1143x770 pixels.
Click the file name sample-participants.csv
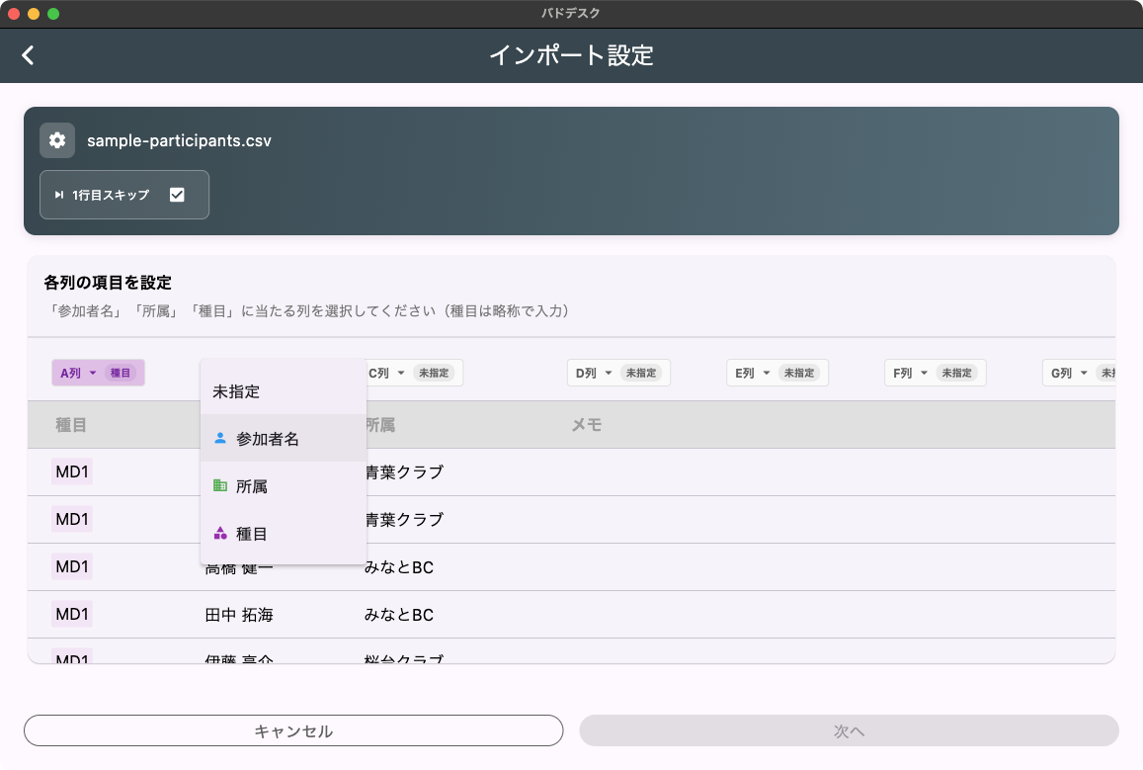point(180,140)
